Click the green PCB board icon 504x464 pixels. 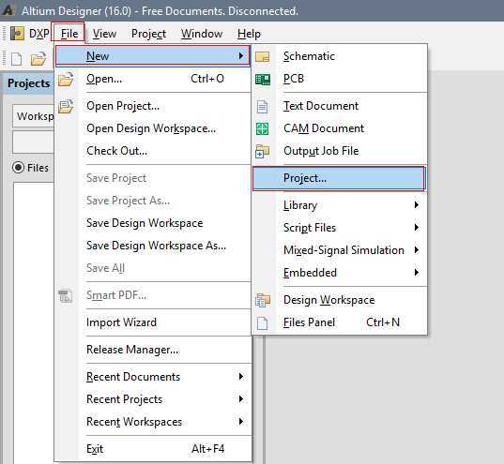[x=263, y=80]
